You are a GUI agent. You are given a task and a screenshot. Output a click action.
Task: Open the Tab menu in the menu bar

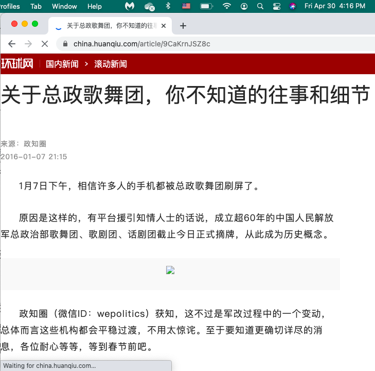click(x=36, y=6)
